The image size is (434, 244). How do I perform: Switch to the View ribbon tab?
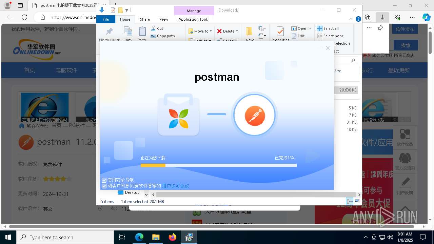pos(164,19)
